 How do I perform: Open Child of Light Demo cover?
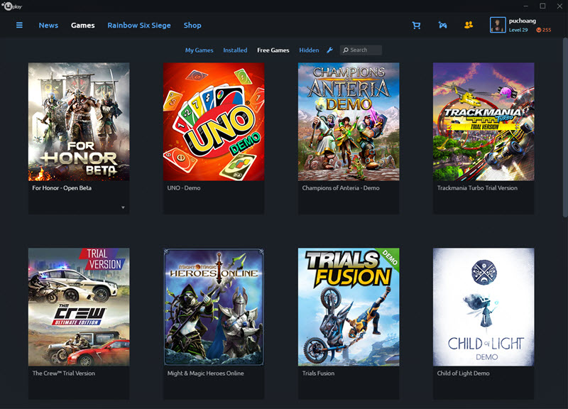[x=484, y=307]
